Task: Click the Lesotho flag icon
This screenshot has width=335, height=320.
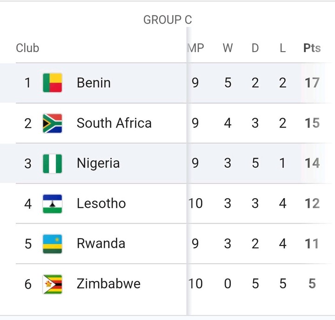Action: coord(52,203)
